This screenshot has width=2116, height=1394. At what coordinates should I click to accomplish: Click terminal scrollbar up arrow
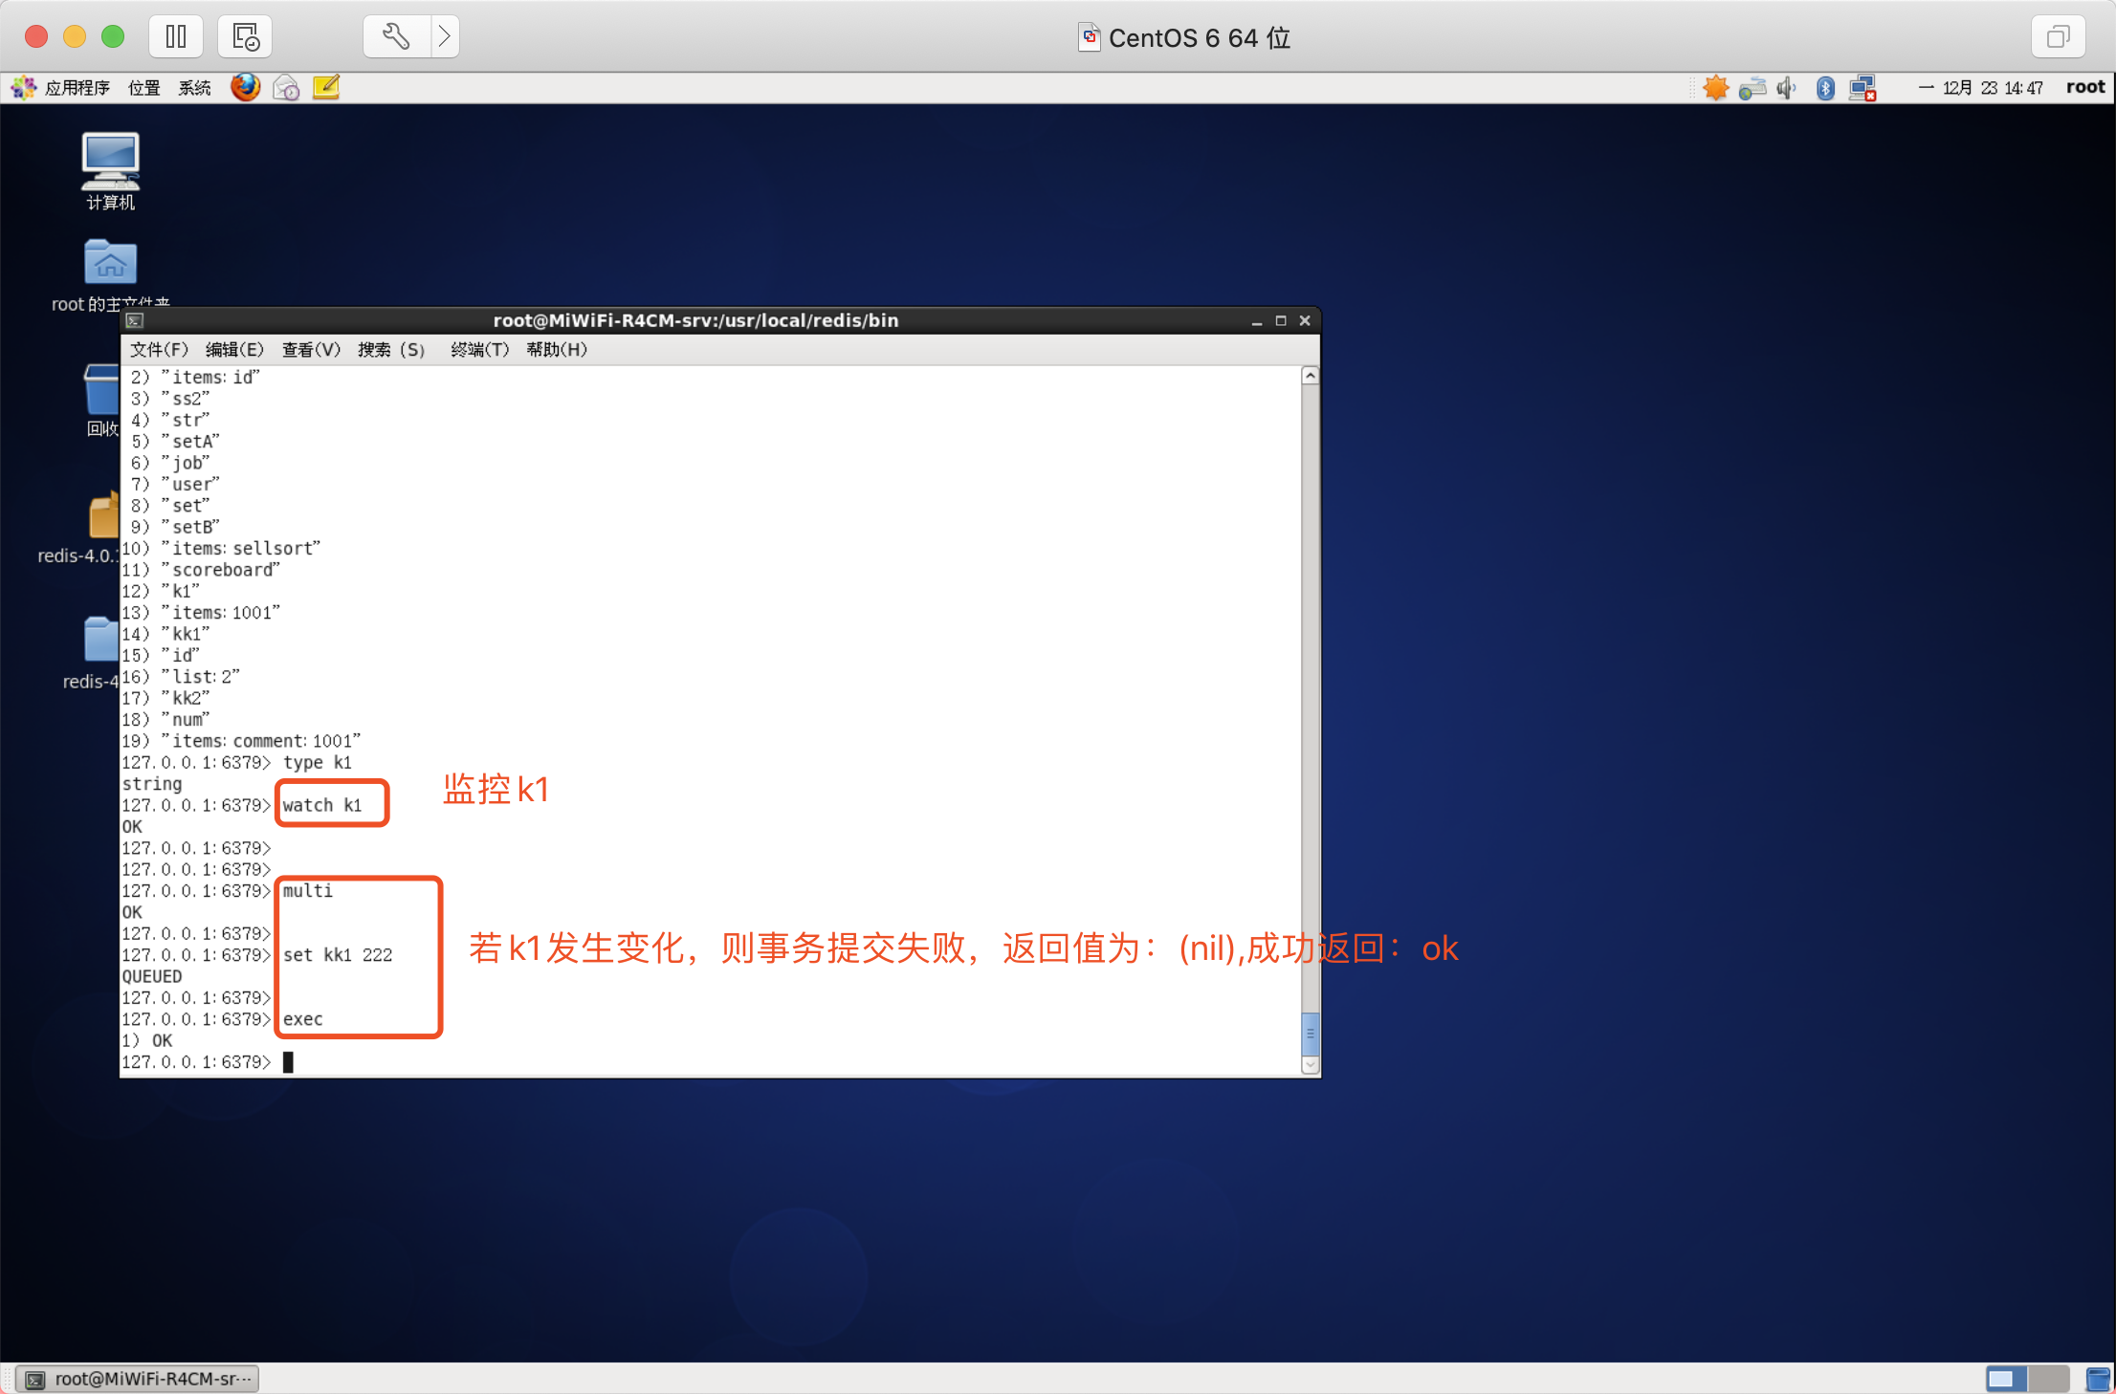[1311, 377]
